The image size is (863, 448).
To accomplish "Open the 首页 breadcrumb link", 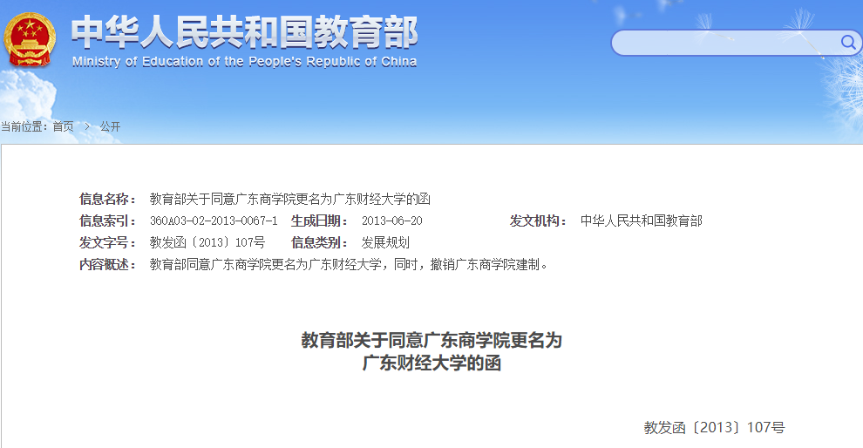I will click(x=63, y=126).
